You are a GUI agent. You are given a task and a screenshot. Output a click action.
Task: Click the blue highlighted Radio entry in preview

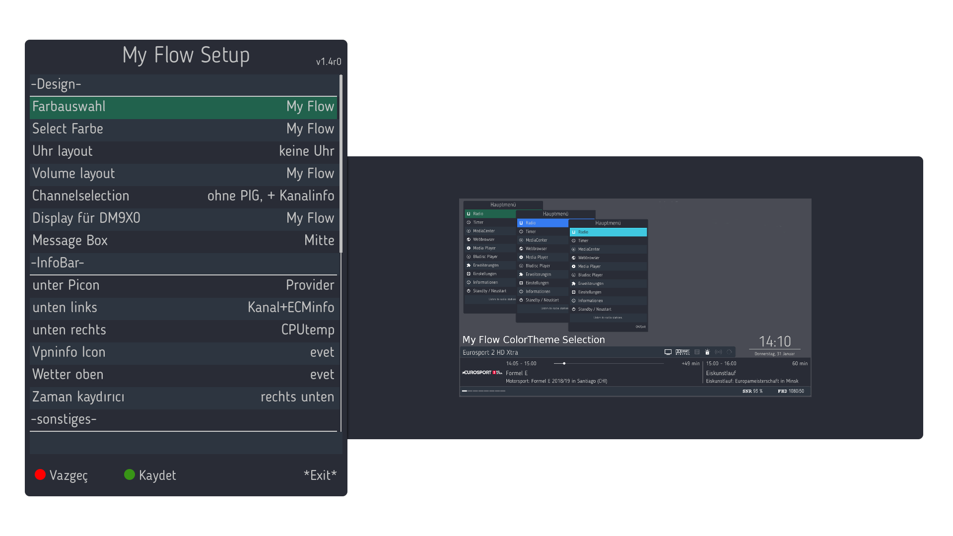point(543,223)
